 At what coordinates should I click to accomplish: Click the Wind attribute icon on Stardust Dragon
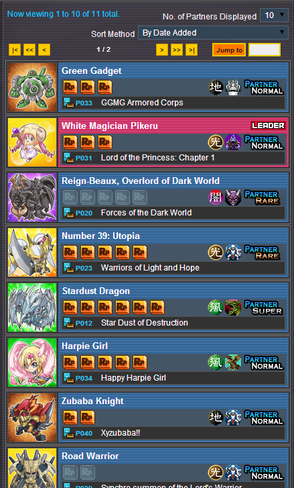click(x=216, y=307)
